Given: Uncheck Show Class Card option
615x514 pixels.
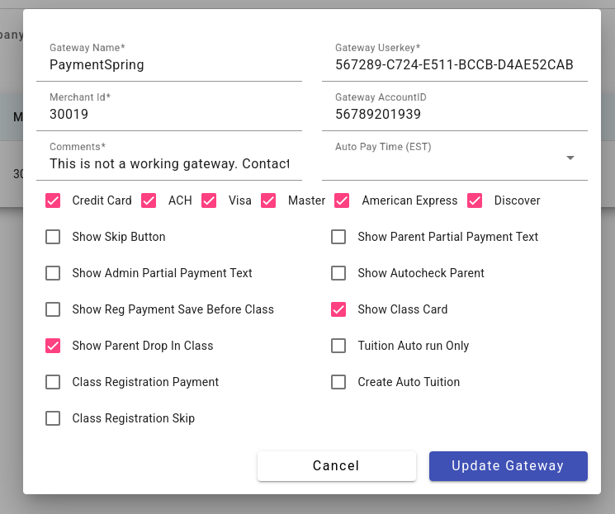Looking at the screenshot, I should [x=338, y=309].
